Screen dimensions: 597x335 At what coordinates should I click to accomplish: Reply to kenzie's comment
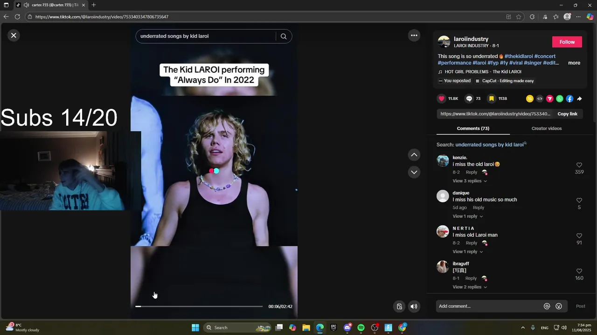(x=472, y=172)
